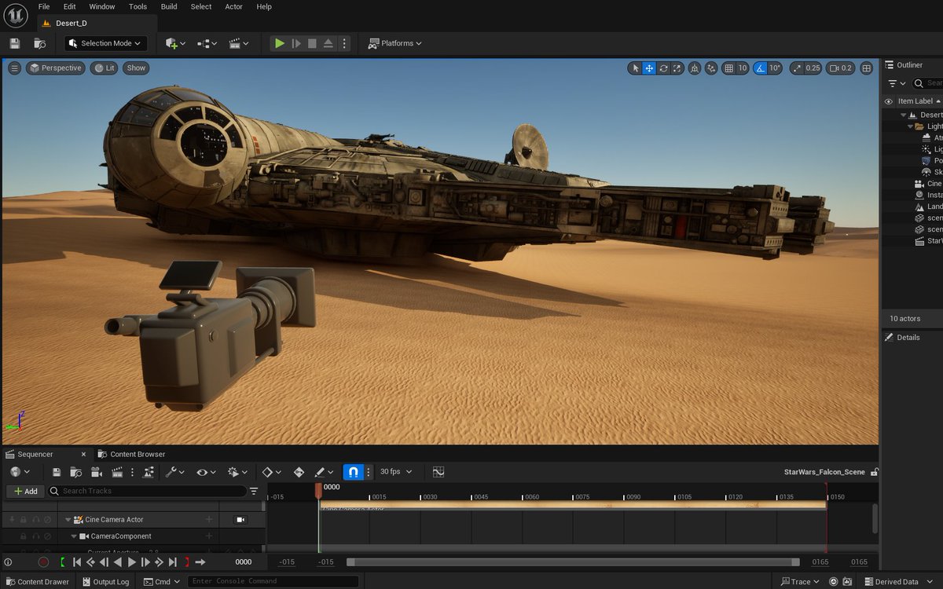Screen dimensions: 943x589
Task: Activate the Rotate gizmo tool
Action: tap(664, 68)
